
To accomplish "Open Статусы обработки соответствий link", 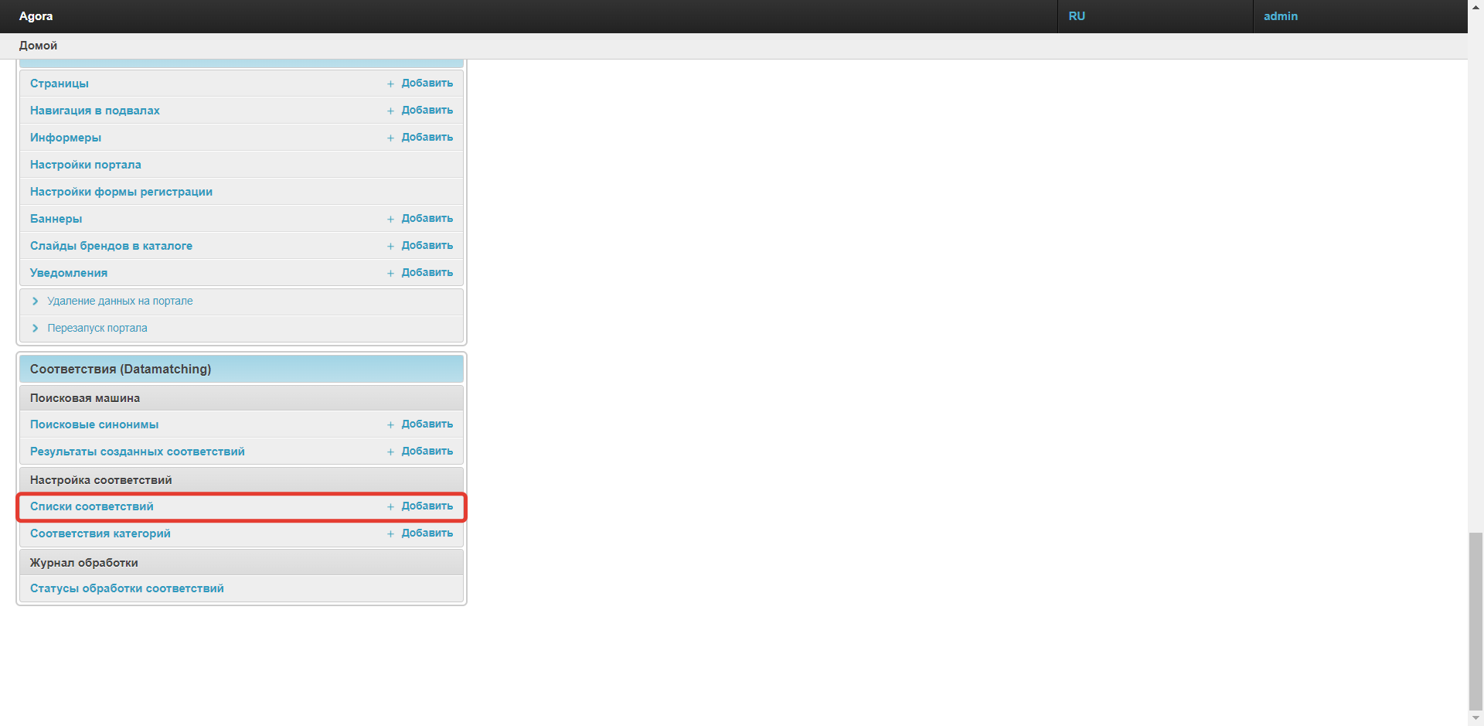I will point(127,588).
